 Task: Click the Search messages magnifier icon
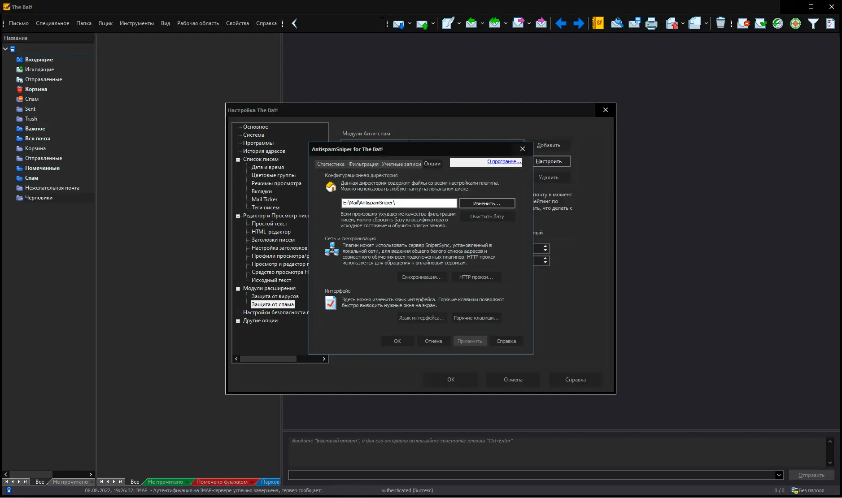click(617, 23)
